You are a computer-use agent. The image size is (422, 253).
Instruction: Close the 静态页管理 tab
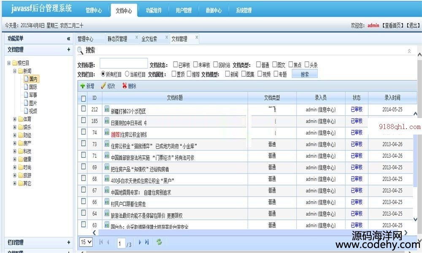pos(137,37)
